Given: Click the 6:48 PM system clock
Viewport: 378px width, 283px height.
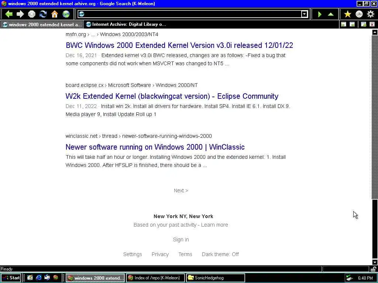Looking at the screenshot, I should point(365,278).
